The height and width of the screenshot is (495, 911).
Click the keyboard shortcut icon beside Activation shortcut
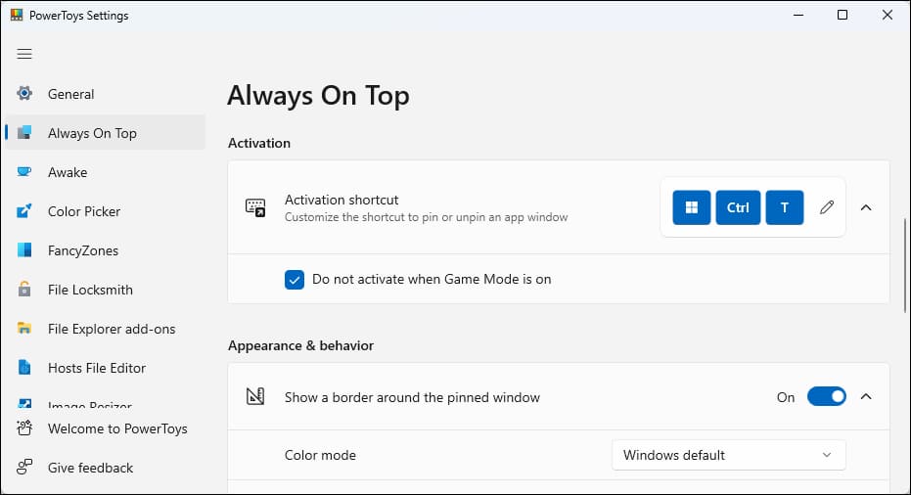pos(255,207)
